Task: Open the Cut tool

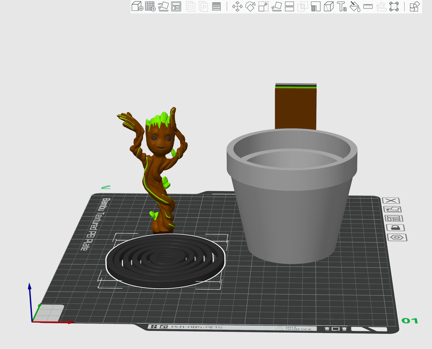Action: (x=289, y=6)
